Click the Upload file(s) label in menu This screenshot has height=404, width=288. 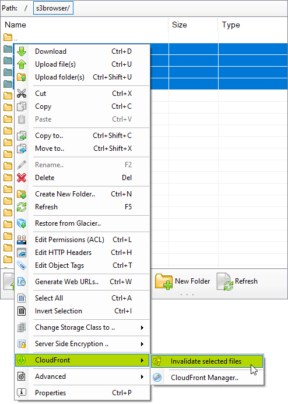tap(55, 64)
